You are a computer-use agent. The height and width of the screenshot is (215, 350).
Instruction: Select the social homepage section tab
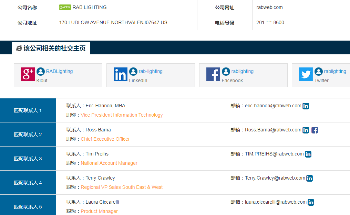pos(51,48)
